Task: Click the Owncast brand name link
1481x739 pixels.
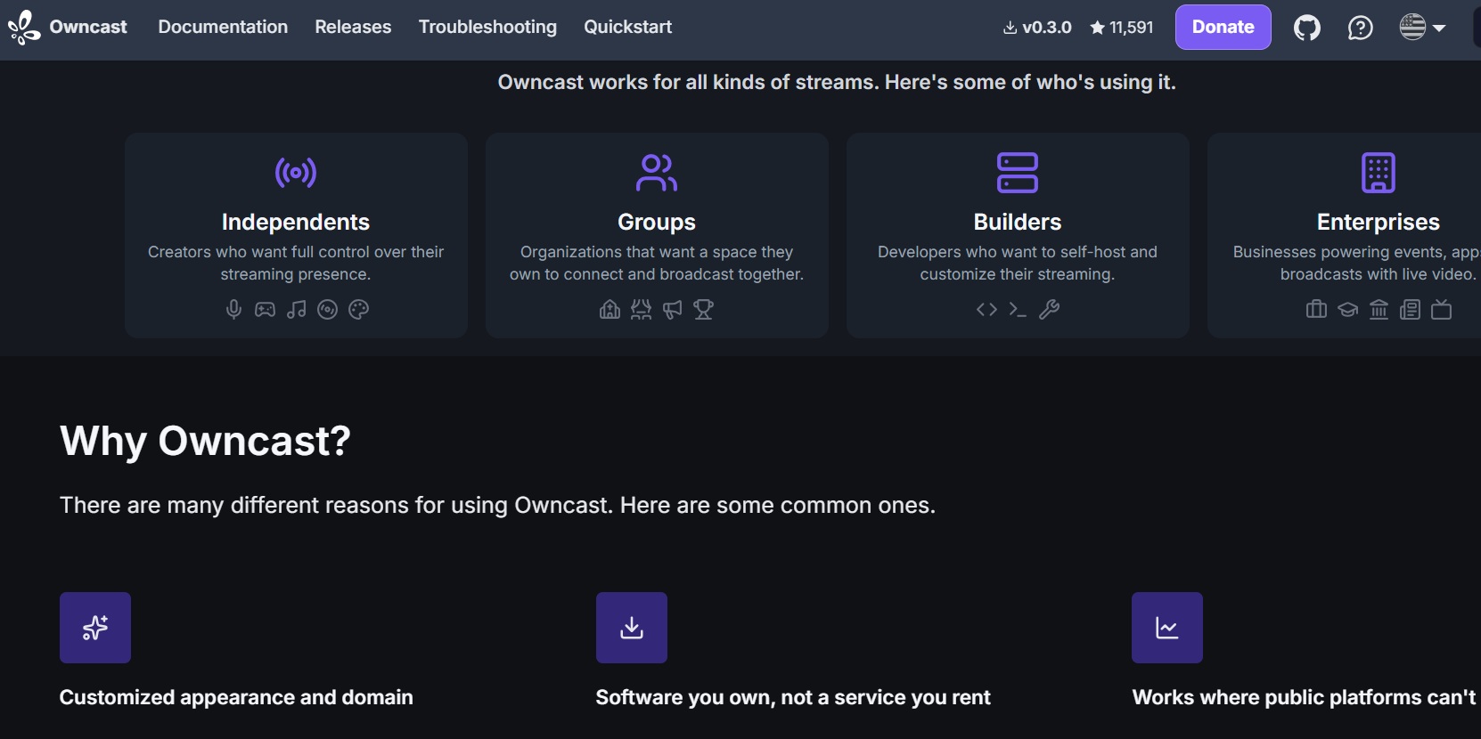Action: [x=88, y=27]
